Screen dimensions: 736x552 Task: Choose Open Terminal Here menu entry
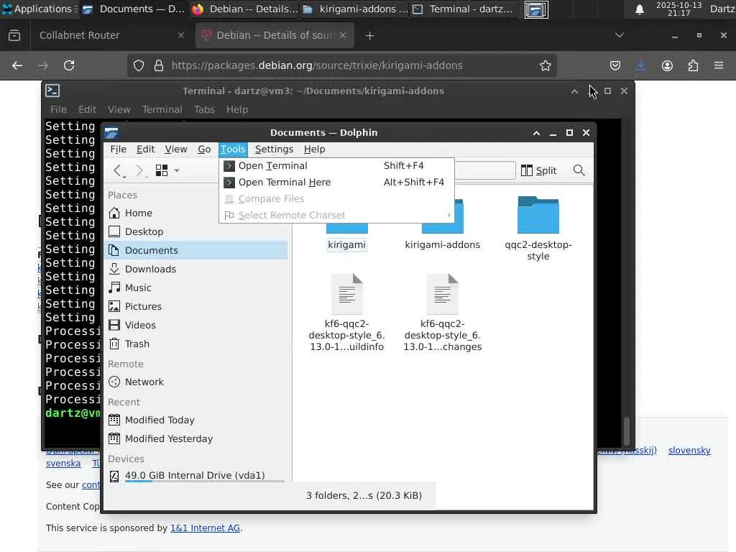click(336, 182)
